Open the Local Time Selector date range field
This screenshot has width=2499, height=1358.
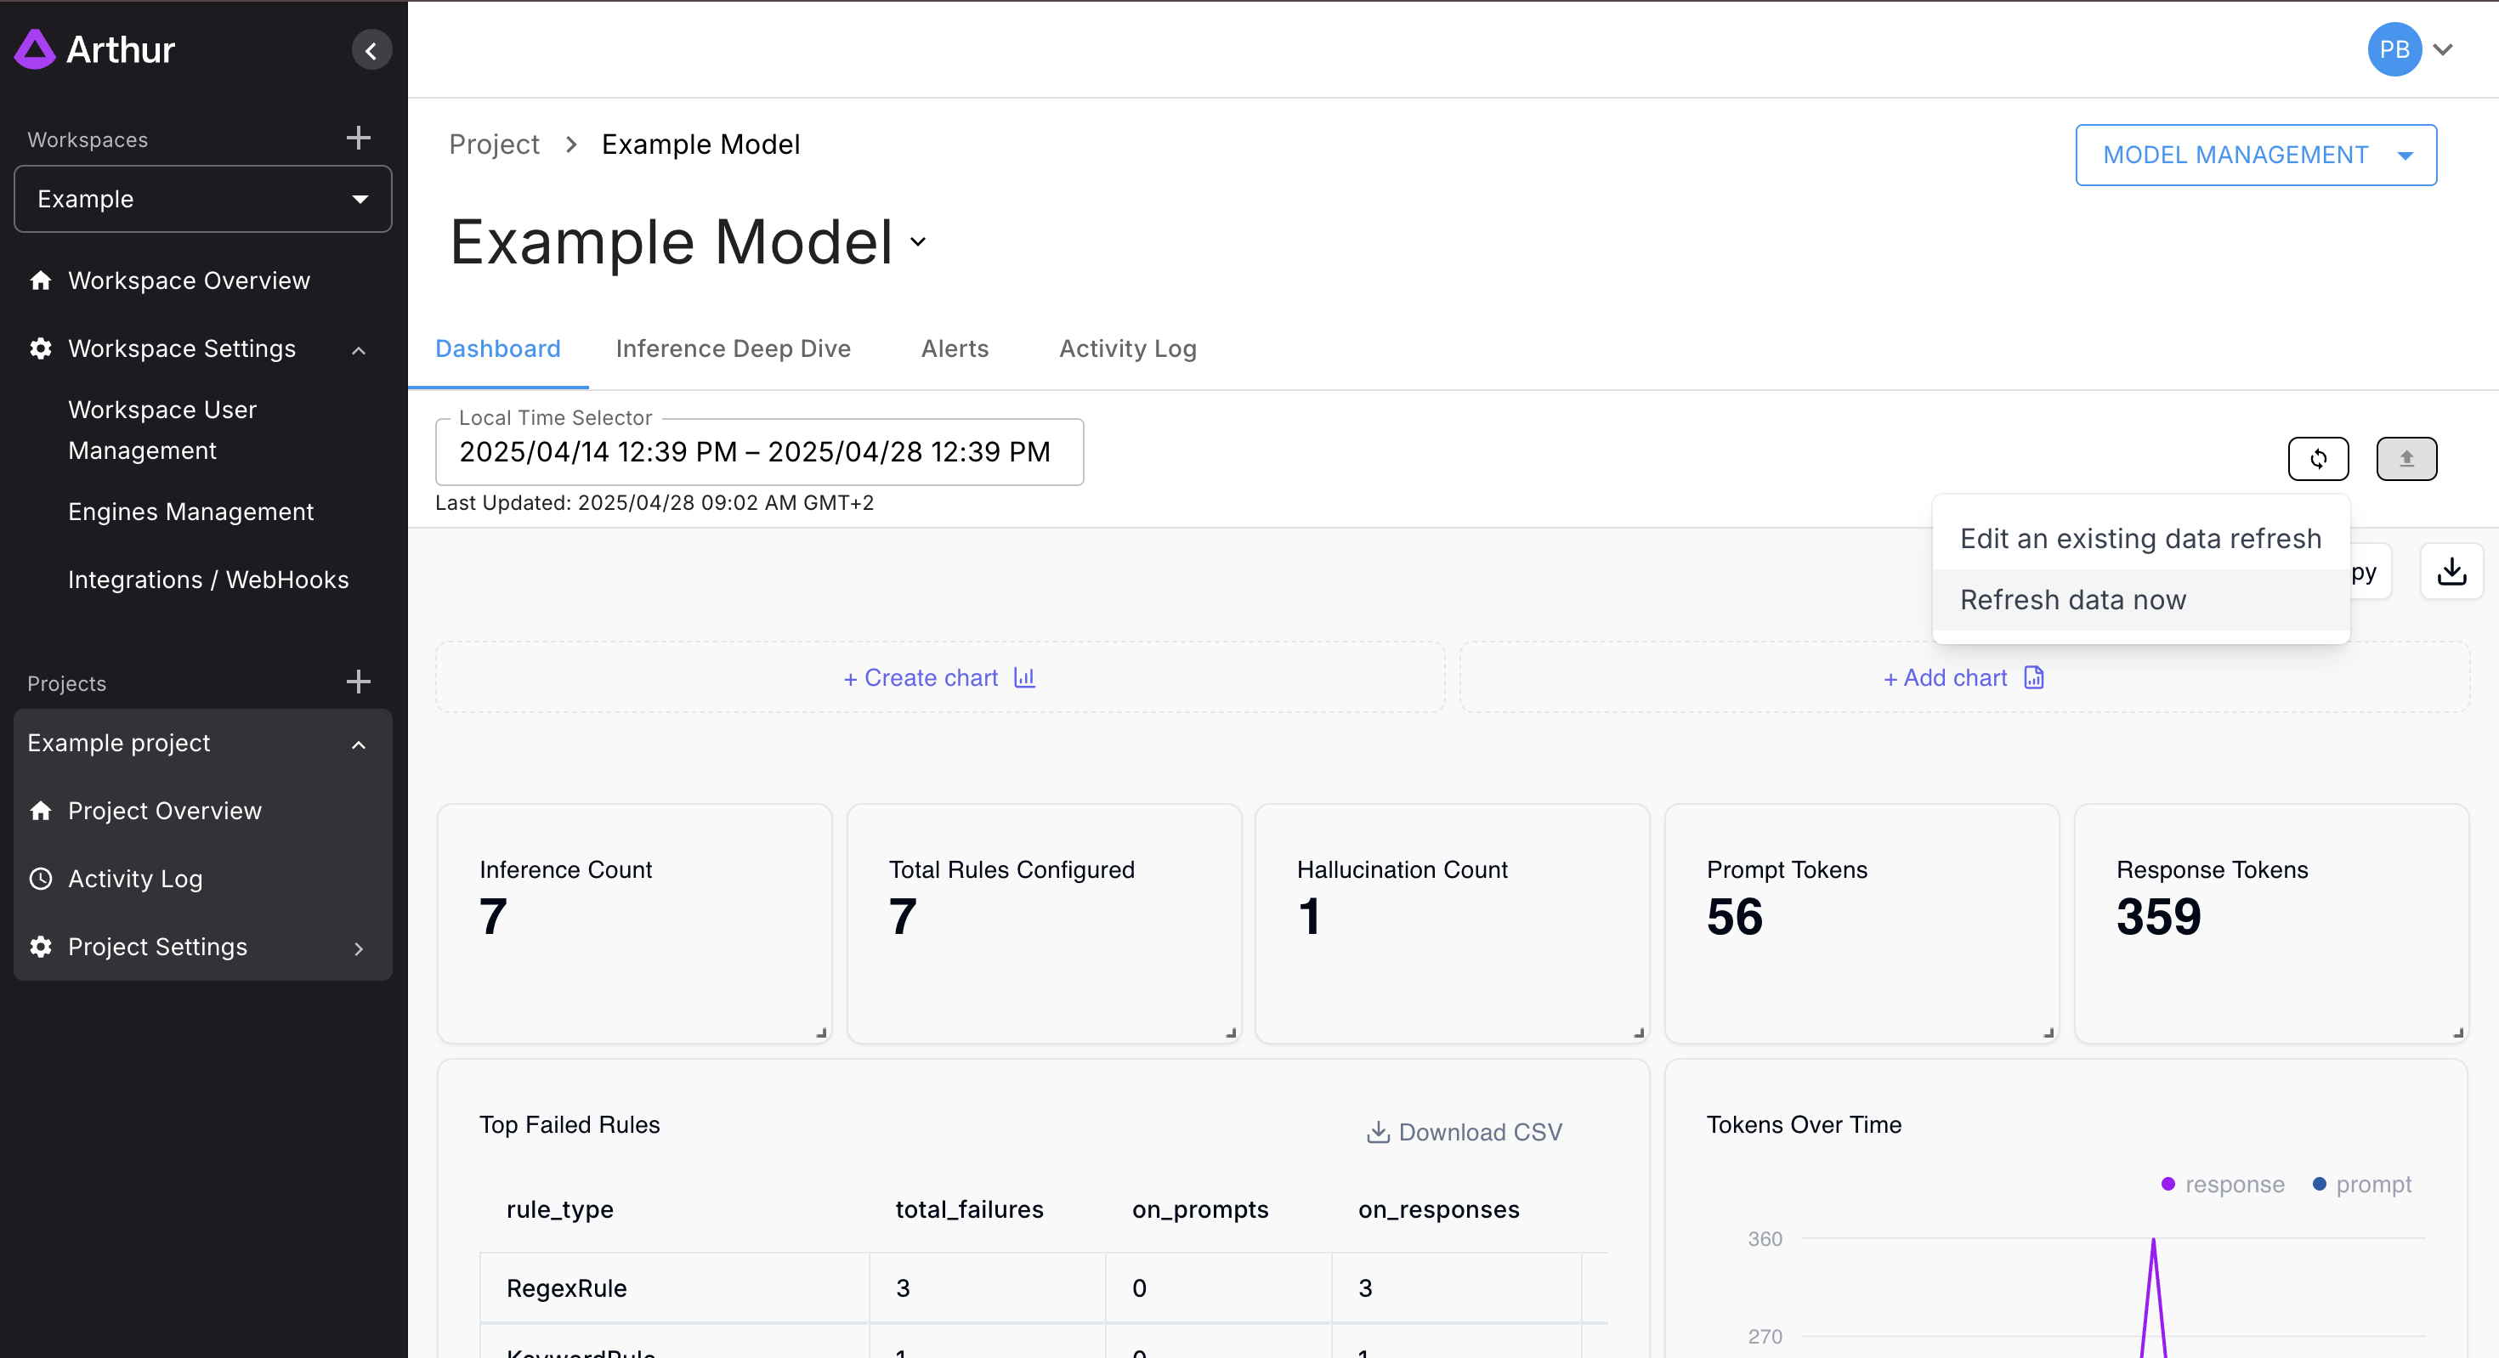758,452
